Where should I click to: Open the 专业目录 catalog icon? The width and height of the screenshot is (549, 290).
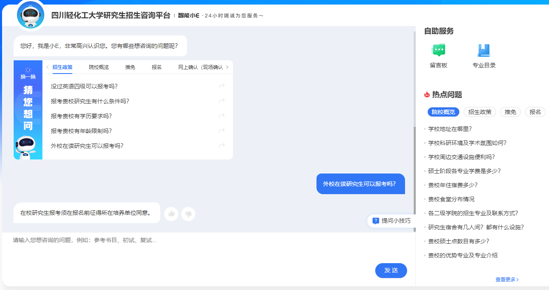[484, 50]
